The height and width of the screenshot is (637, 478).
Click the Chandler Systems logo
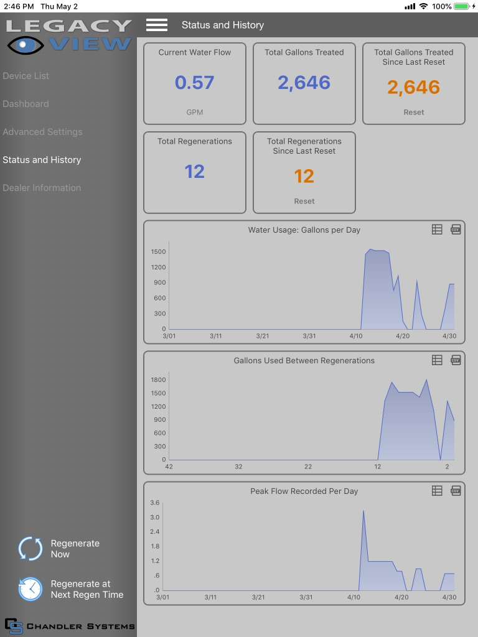tap(70, 626)
